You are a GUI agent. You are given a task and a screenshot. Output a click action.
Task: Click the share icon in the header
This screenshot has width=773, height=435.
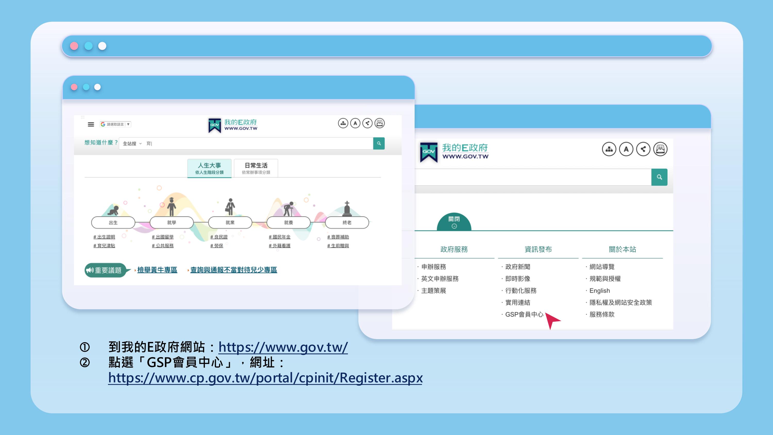pyautogui.click(x=368, y=123)
